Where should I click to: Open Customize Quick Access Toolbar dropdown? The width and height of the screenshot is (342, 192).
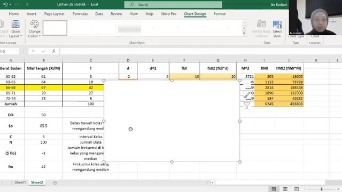pos(27,5)
